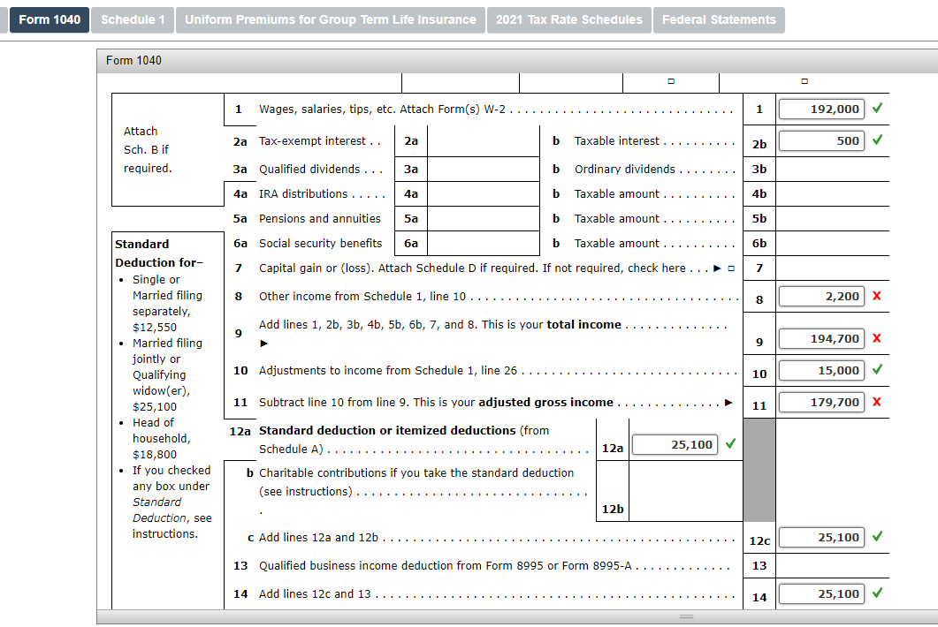Viewport: 938px width, 627px height.
Task: Click the line 2a tax-exempt interest cell
Action: pos(484,141)
